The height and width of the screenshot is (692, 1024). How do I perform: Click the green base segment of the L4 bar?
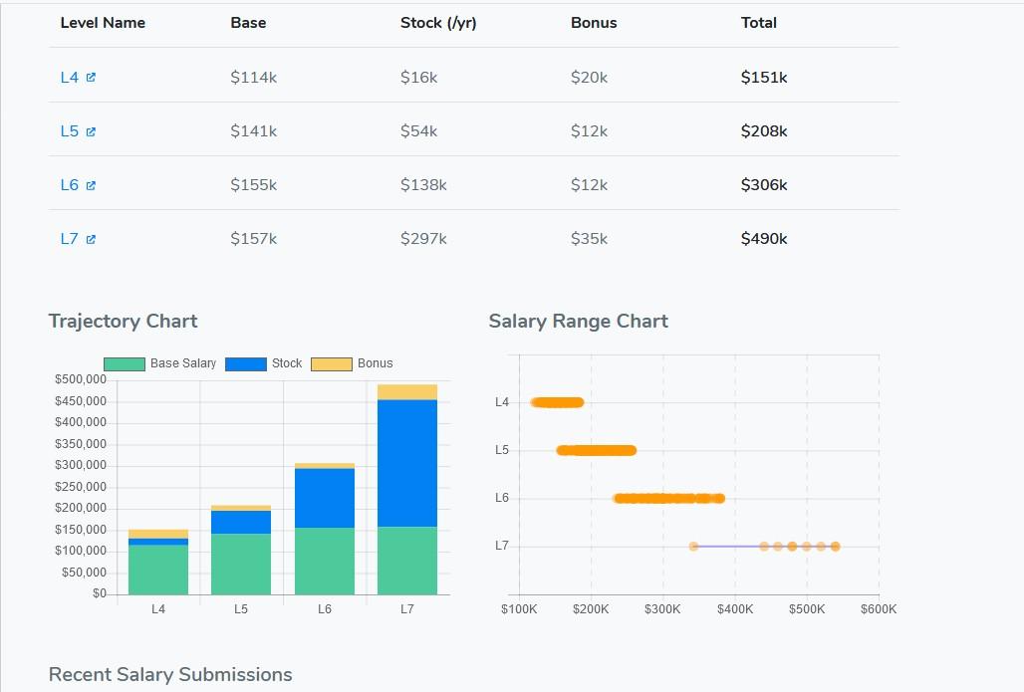point(158,570)
